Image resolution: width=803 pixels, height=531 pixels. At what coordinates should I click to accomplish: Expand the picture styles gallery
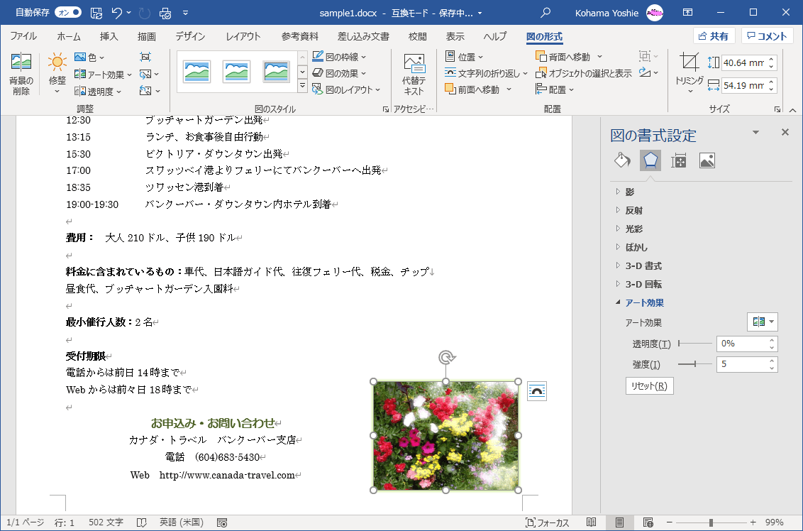tap(302, 86)
